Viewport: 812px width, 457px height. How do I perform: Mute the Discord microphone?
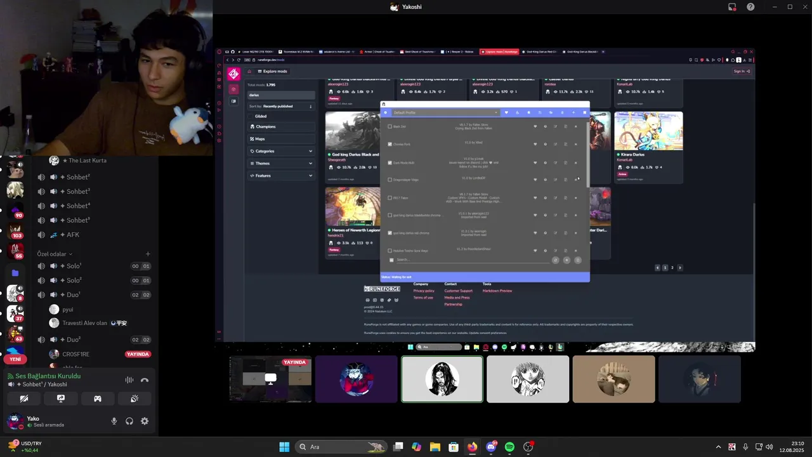click(114, 421)
